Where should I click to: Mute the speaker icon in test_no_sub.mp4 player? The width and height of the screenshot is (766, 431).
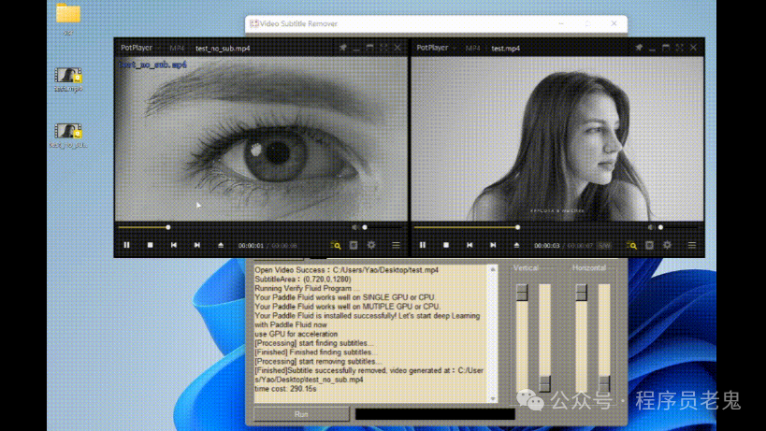(x=354, y=227)
